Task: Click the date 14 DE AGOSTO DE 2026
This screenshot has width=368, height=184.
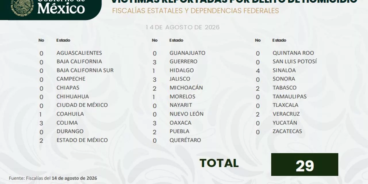Action: point(182,27)
